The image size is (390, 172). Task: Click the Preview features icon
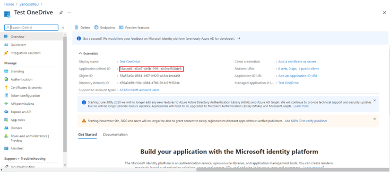coord(121,27)
